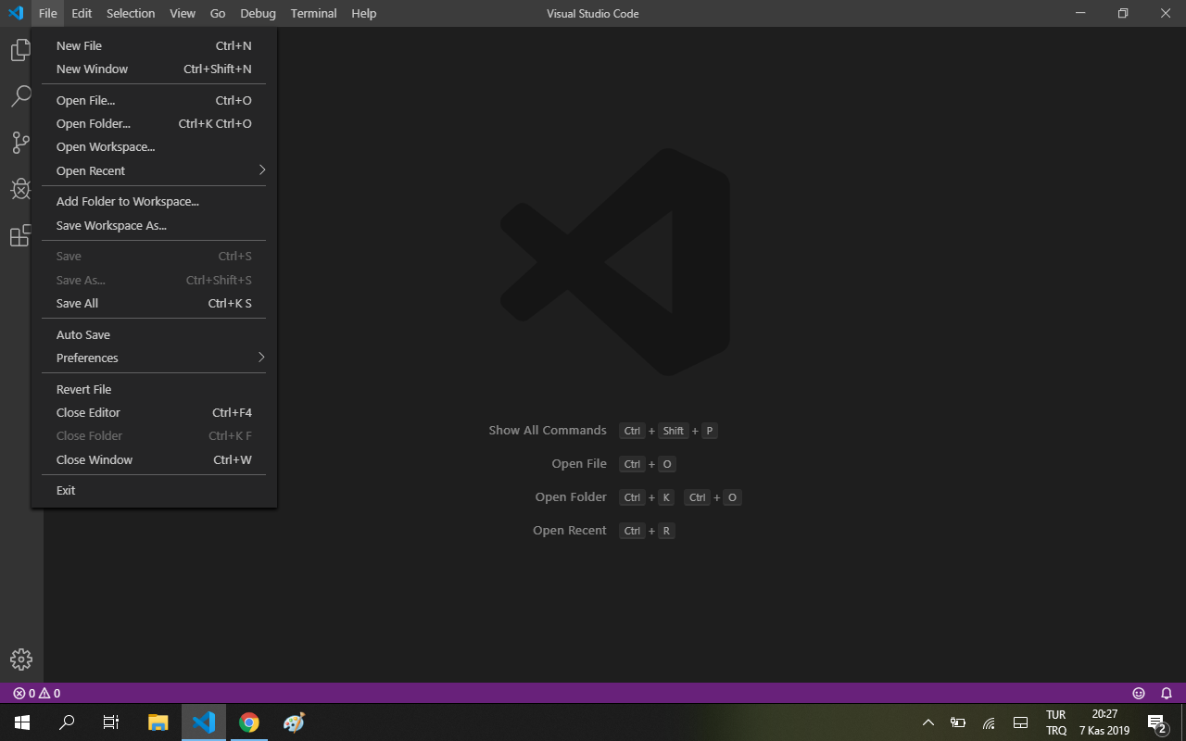The image size is (1186, 741).
Task: Click the VS Code taskbar icon
Action: point(204,722)
